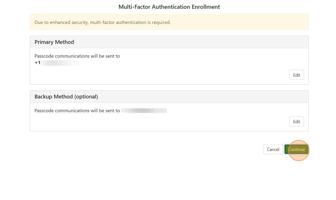Click the +1 country code prefix
This screenshot has height=200, width=336.
(x=37, y=63)
